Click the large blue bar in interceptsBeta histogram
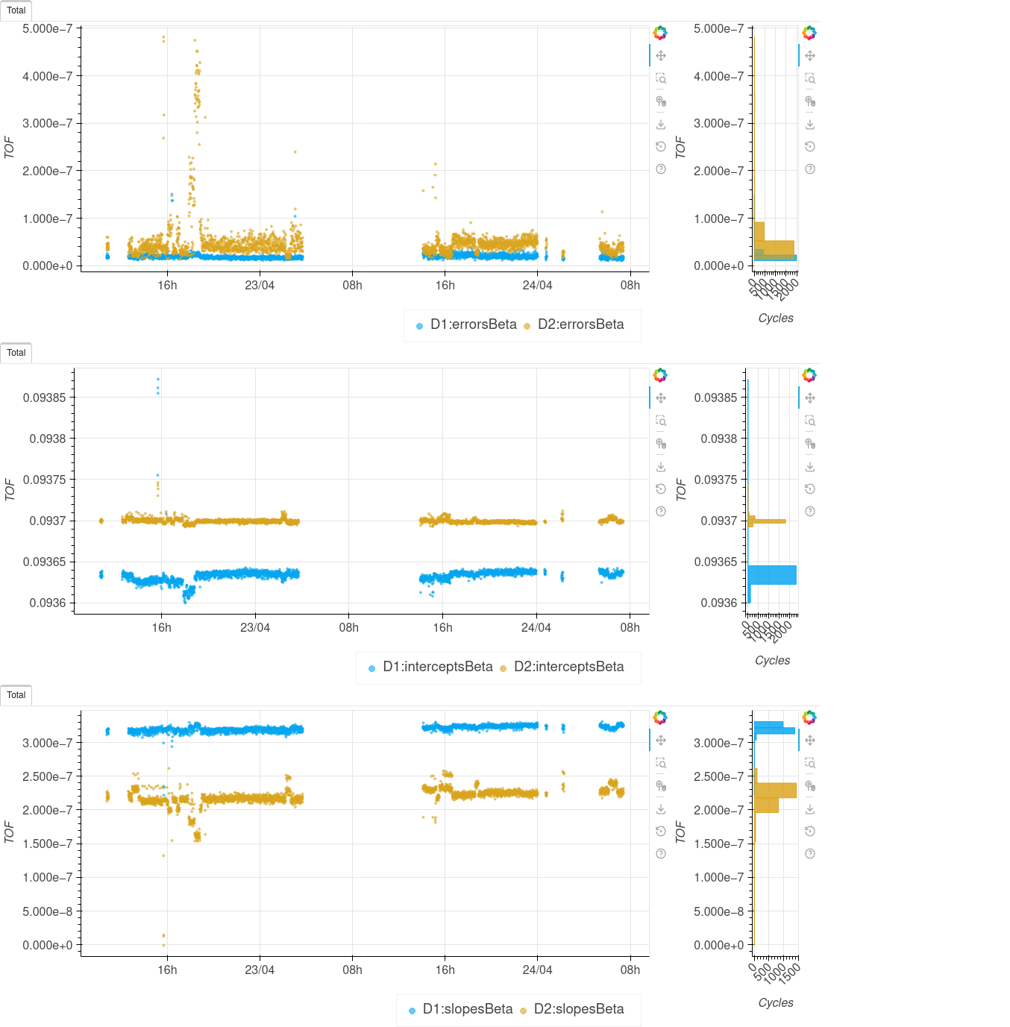 point(772,575)
